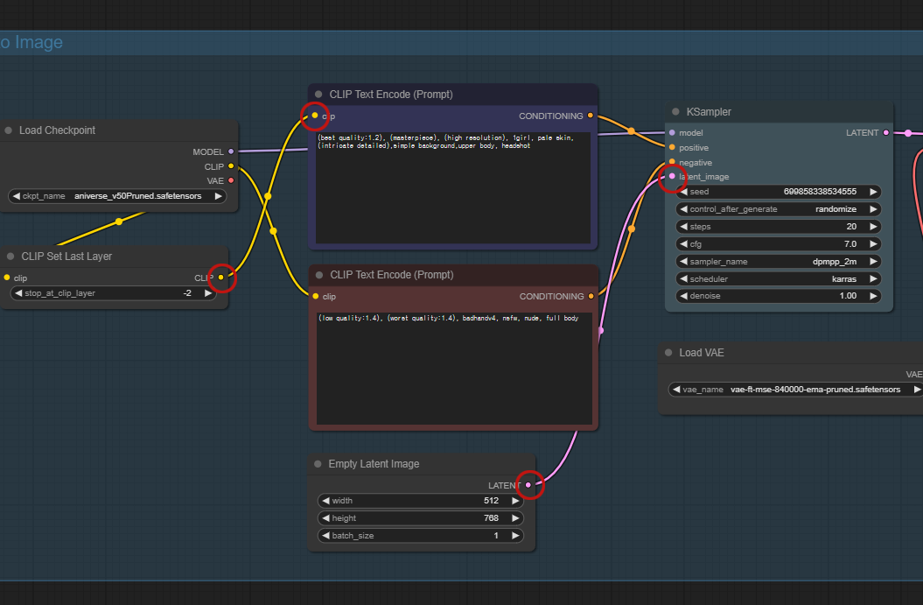Decrease width with the left arrow
923x605 pixels.
(325, 501)
